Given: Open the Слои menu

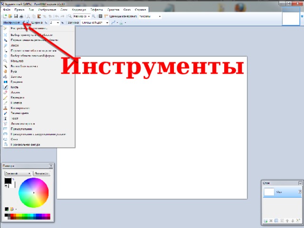Looking at the screenshot, I should tap(64, 9).
